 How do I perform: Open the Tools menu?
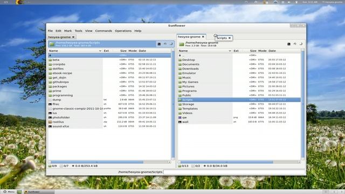[x=78, y=31]
